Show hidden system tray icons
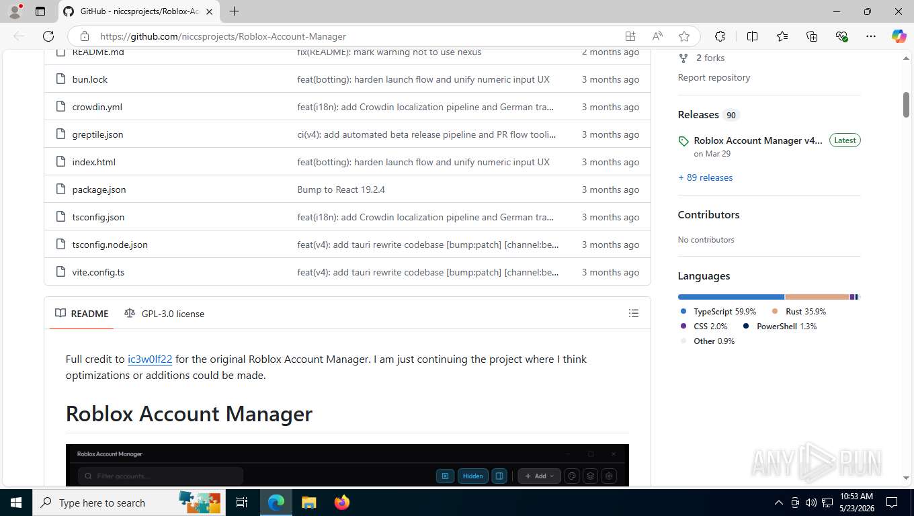Screen dimensions: 914x516 point(779,503)
